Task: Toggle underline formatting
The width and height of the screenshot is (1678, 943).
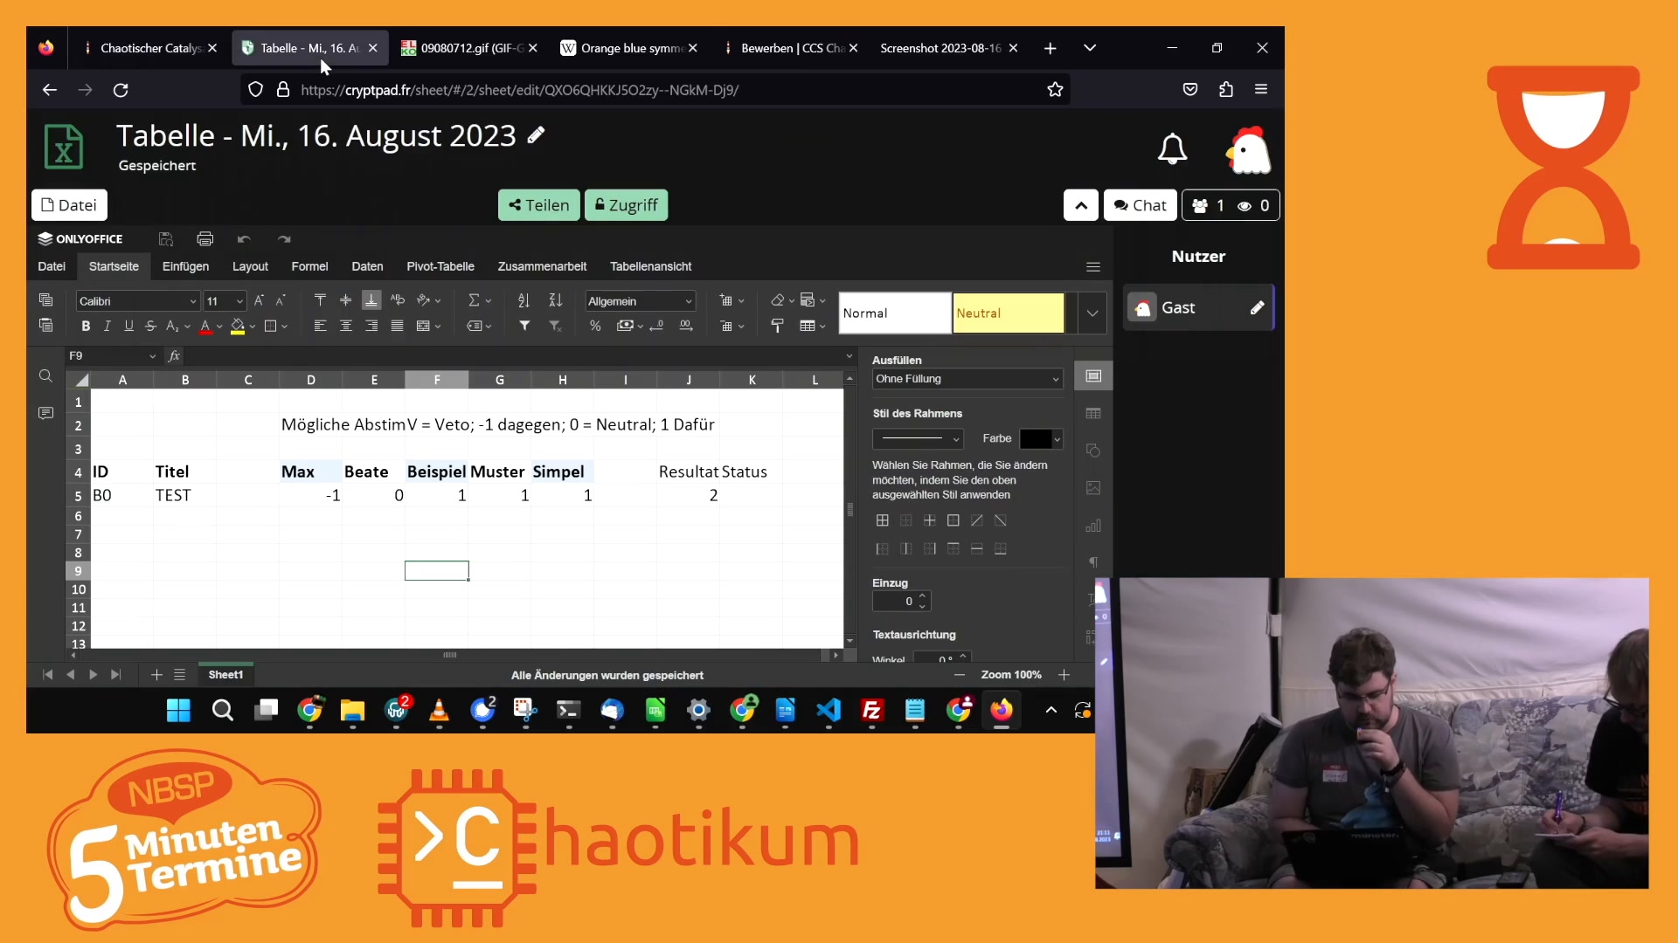Action: click(x=128, y=327)
